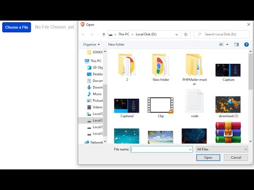
Task: Click Local Disk (D:) in address path
Action: click(146, 34)
